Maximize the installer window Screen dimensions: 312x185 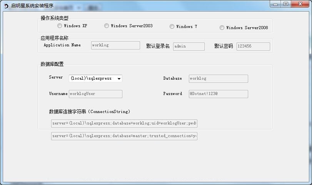click(286, 4)
